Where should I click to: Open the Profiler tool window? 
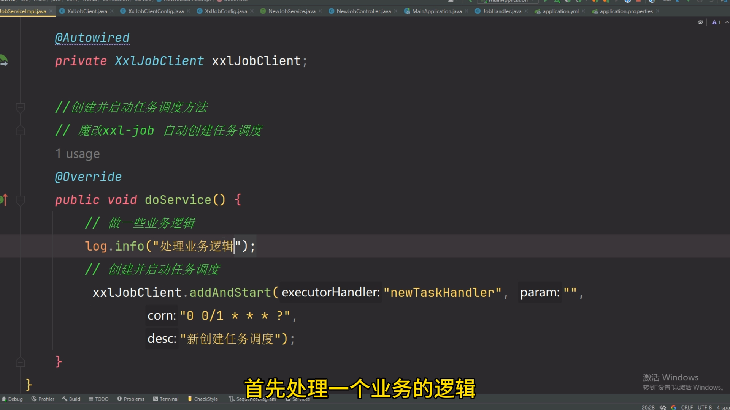click(43, 399)
